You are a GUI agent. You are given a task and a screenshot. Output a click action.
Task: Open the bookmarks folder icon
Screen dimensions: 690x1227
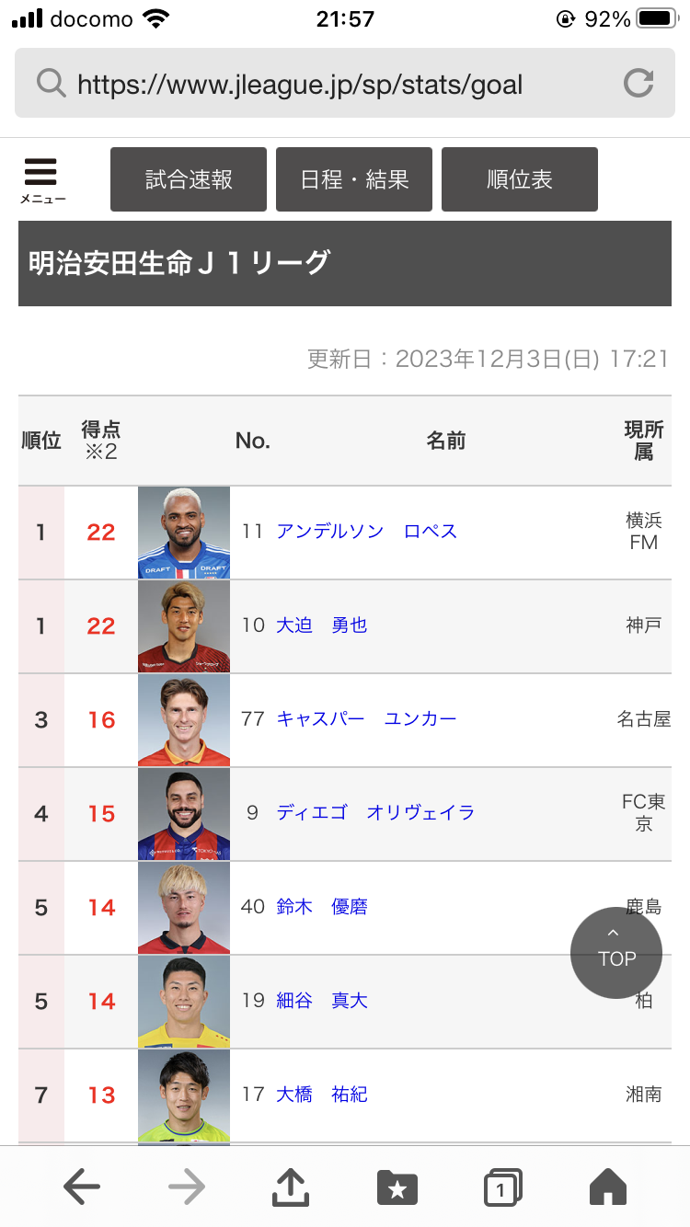[397, 1187]
